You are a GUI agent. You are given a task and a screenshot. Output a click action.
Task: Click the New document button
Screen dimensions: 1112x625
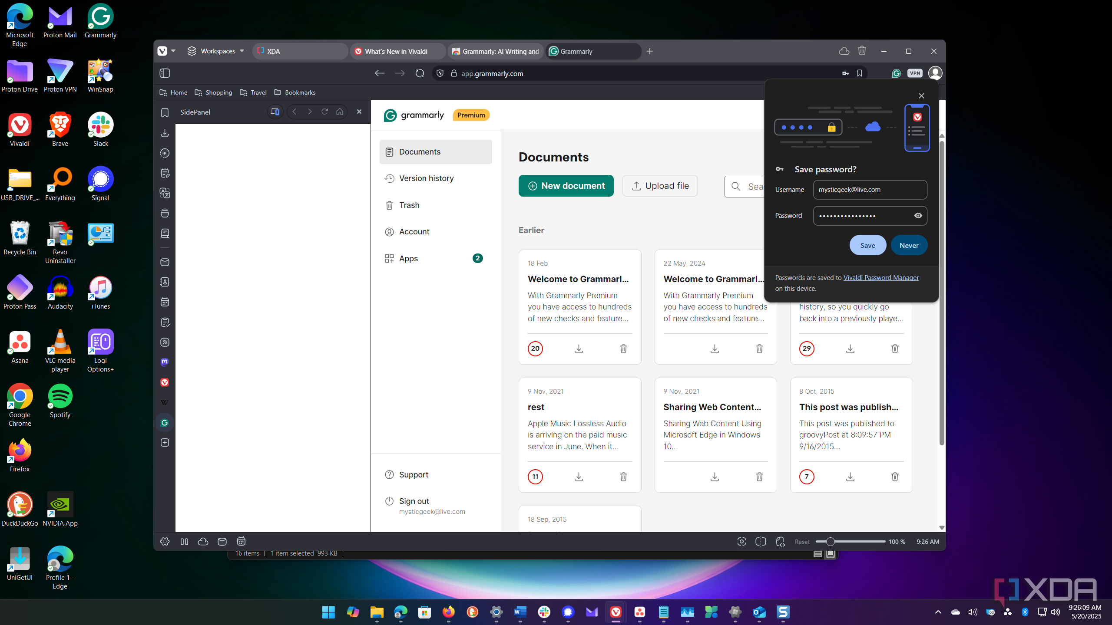tap(566, 186)
